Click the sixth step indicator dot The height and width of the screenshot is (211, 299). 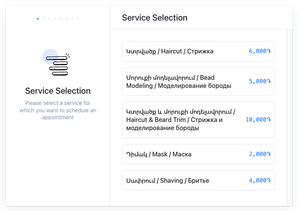pyautogui.click(x=67, y=19)
